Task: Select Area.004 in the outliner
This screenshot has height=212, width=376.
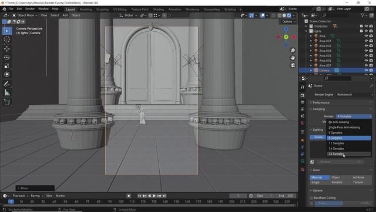Action: pyautogui.click(x=325, y=55)
